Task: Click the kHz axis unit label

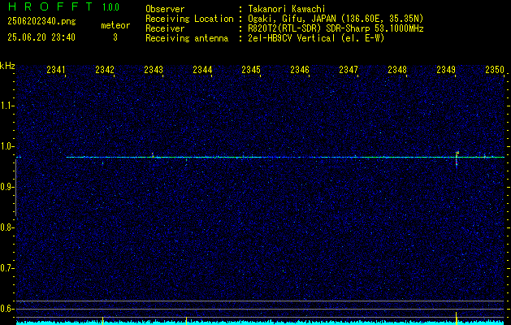Action: coord(7,66)
